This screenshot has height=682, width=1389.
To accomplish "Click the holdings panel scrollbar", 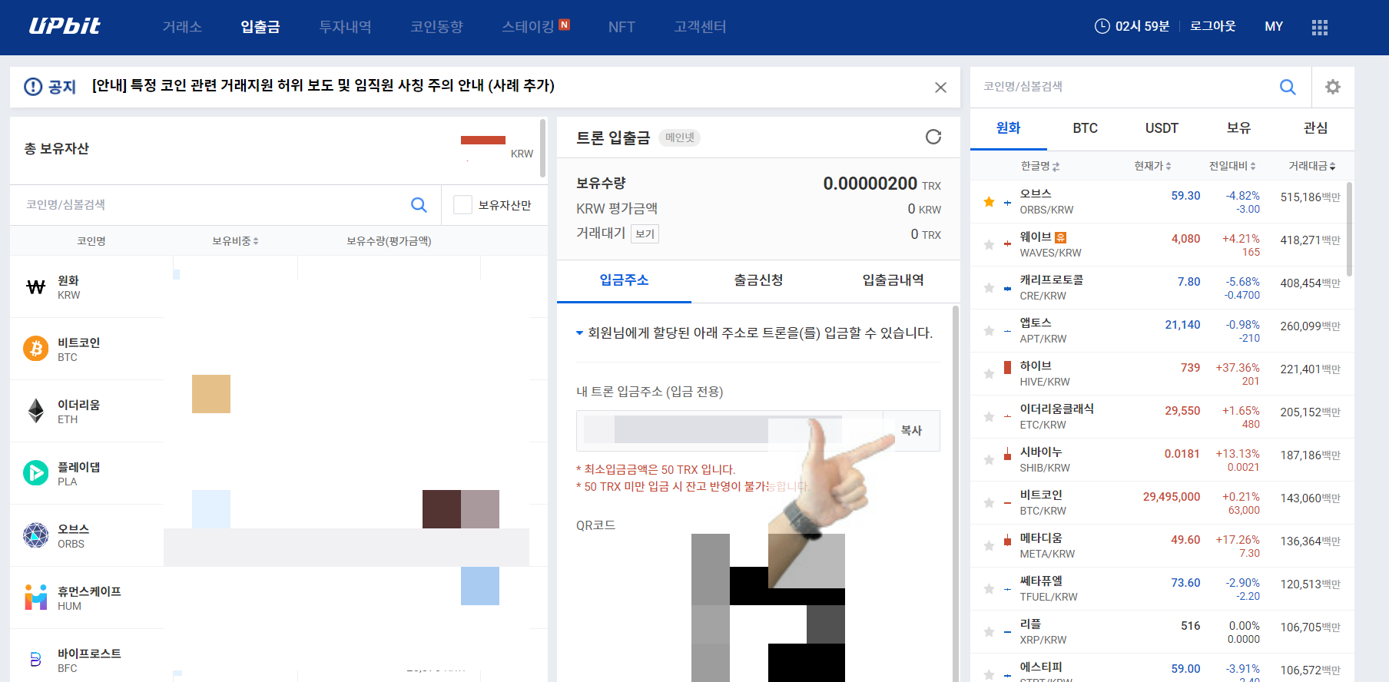I will pos(542,148).
